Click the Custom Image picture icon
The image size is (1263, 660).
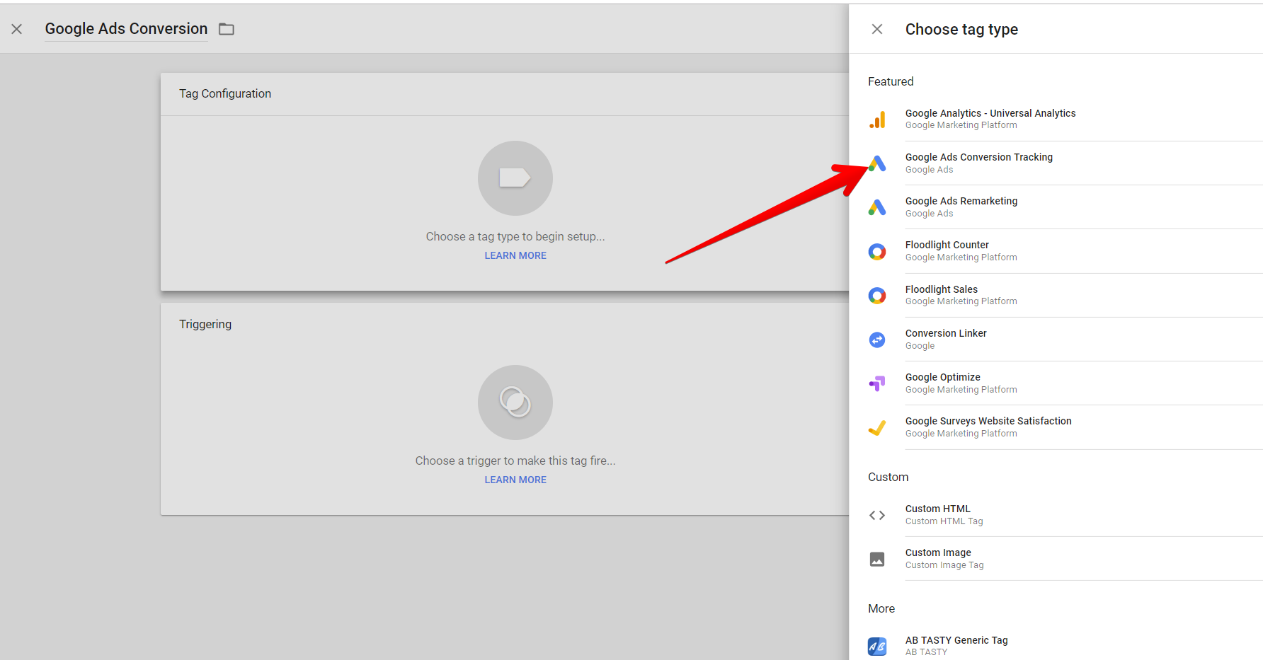tap(877, 560)
